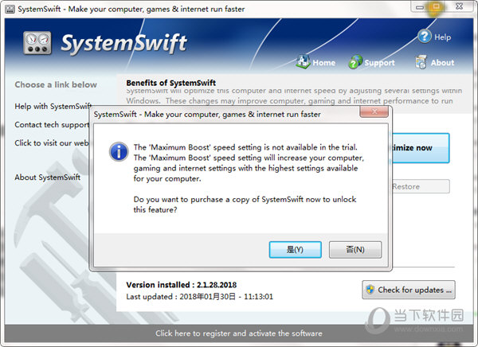Click register and activate software bar
This screenshot has width=478, height=347.
tap(239, 333)
